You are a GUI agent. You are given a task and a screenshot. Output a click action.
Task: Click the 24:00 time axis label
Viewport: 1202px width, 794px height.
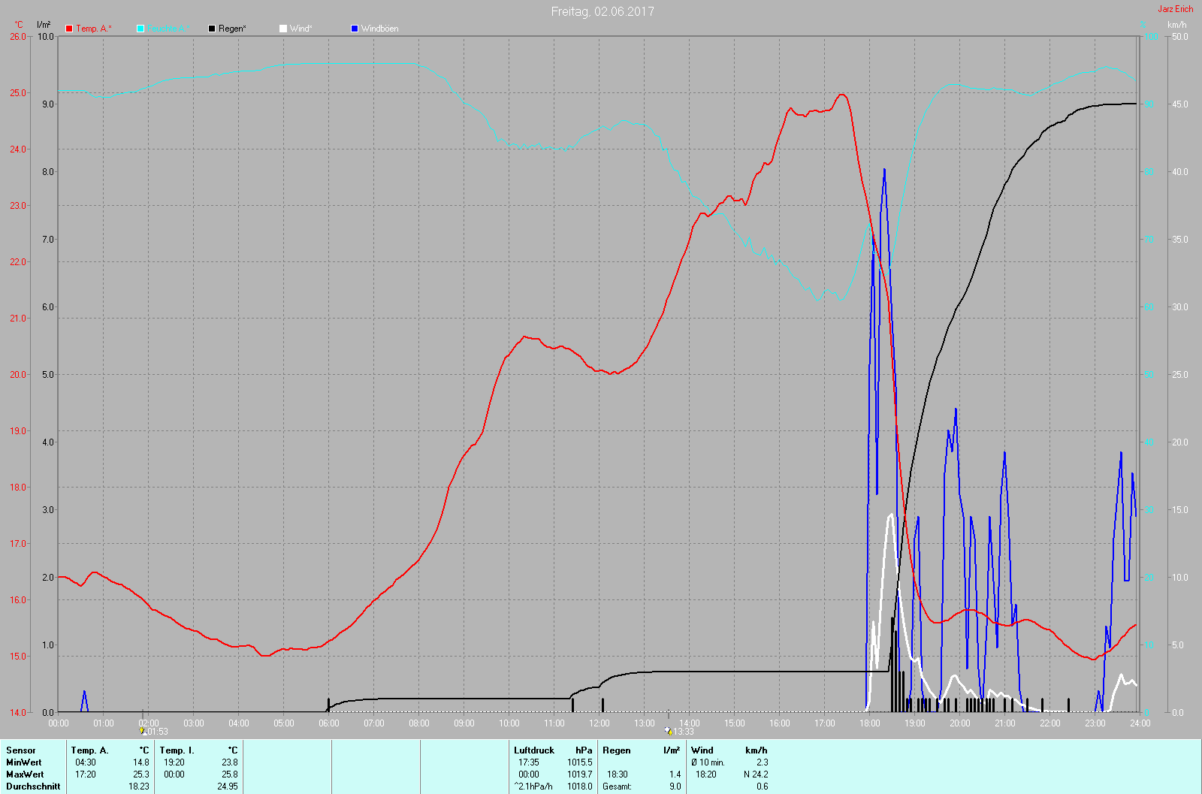click(1140, 723)
